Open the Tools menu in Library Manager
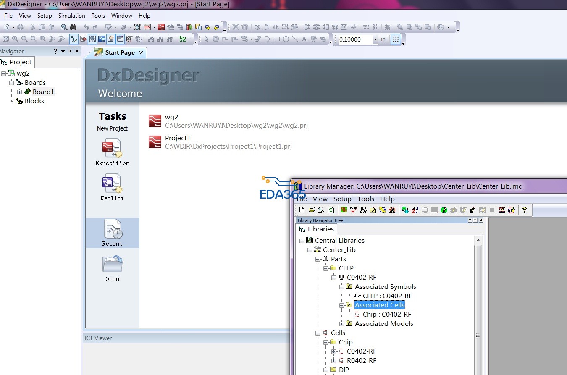 coord(366,199)
